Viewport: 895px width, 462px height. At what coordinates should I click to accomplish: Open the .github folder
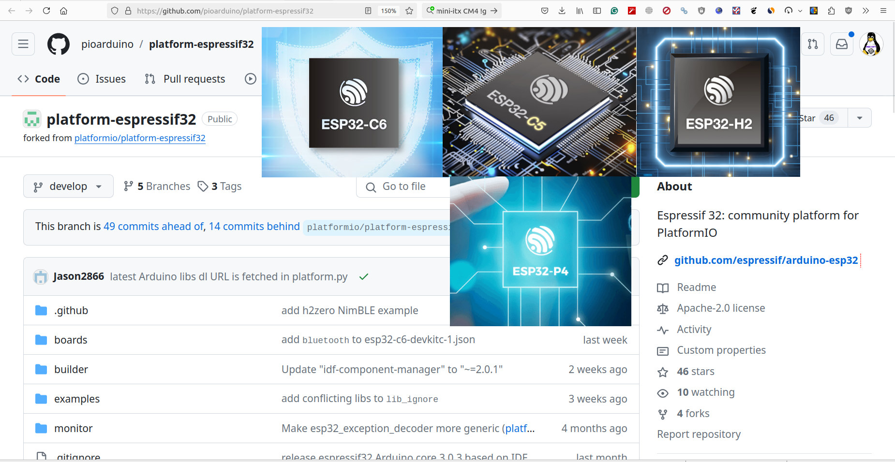coord(71,310)
